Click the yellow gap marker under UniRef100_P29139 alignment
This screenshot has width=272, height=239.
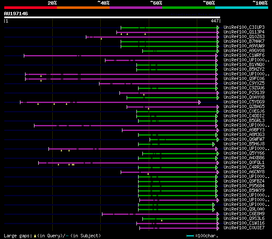click(x=144, y=94)
